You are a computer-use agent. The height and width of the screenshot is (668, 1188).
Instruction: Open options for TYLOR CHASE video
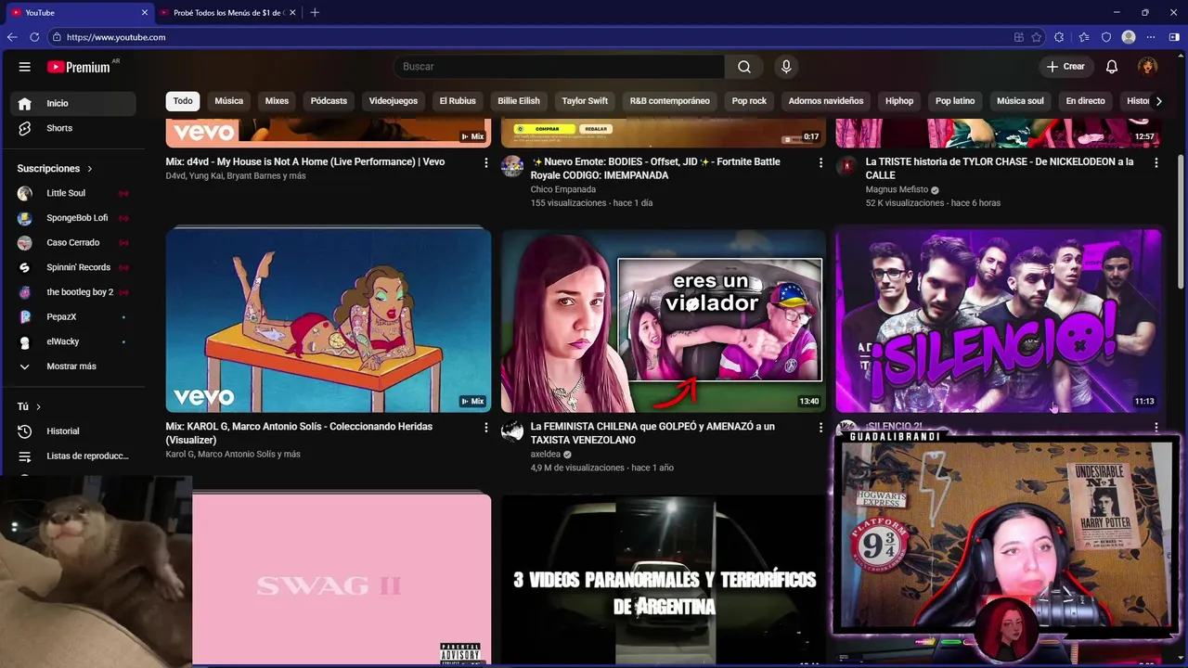click(x=1156, y=162)
